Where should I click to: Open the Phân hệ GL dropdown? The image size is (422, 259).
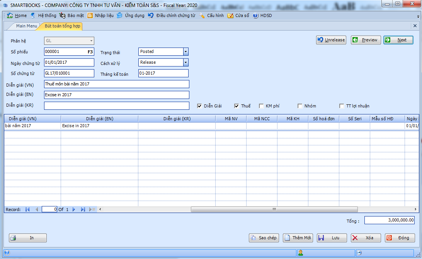[x=91, y=41]
